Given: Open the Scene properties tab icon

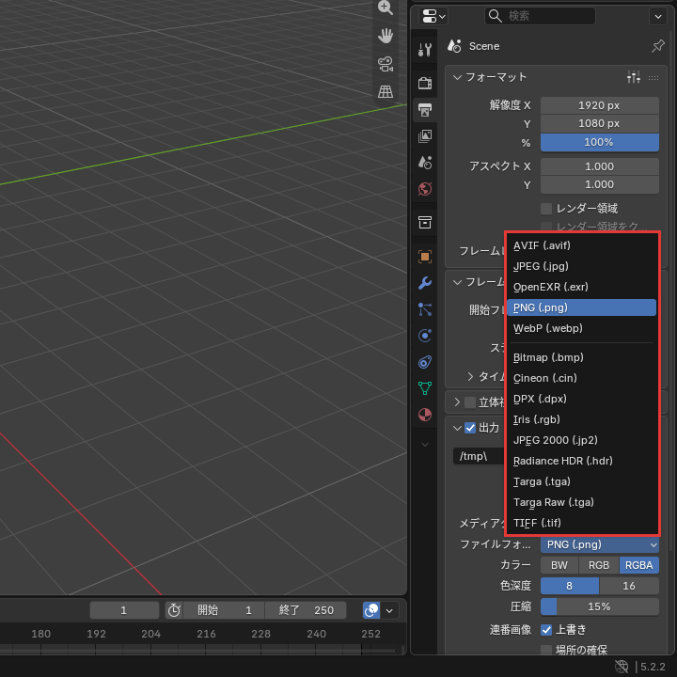Looking at the screenshot, I should tap(425, 163).
